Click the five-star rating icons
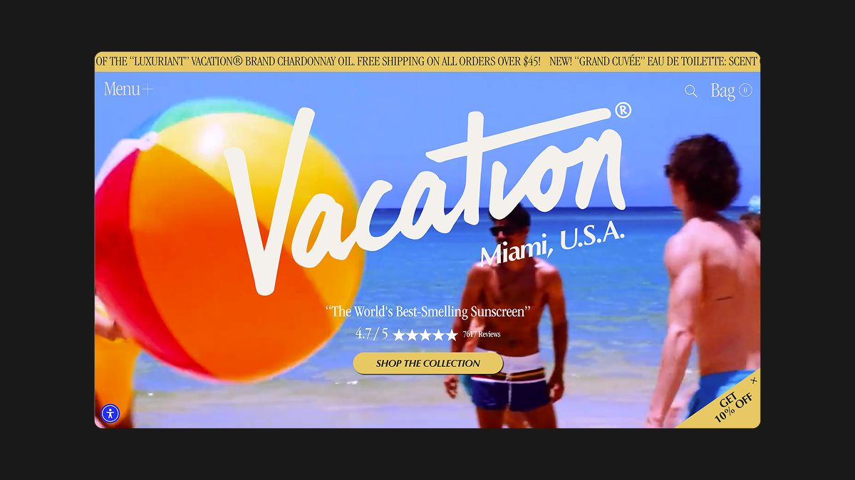 tap(425, 334)
